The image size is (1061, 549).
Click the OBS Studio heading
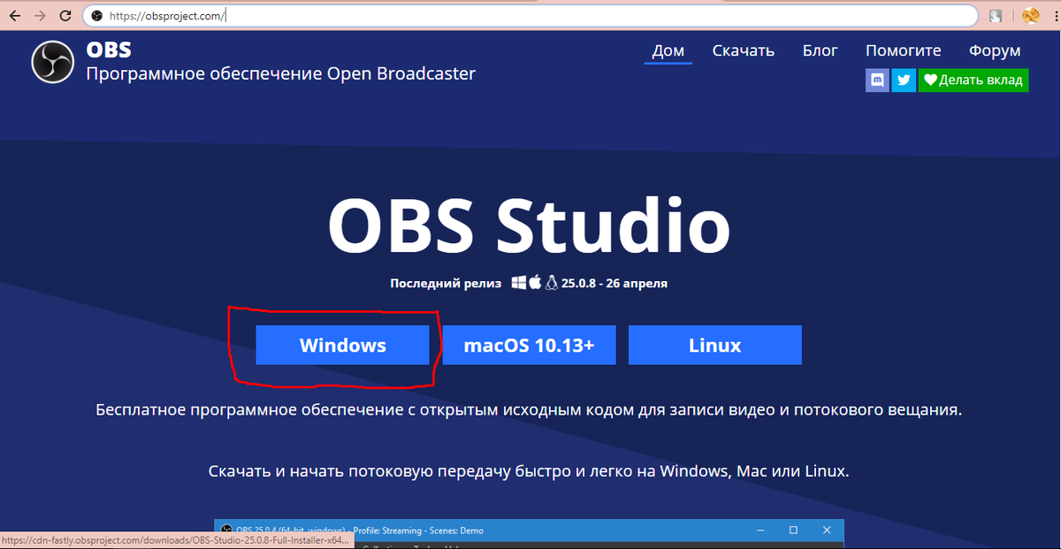529,226
